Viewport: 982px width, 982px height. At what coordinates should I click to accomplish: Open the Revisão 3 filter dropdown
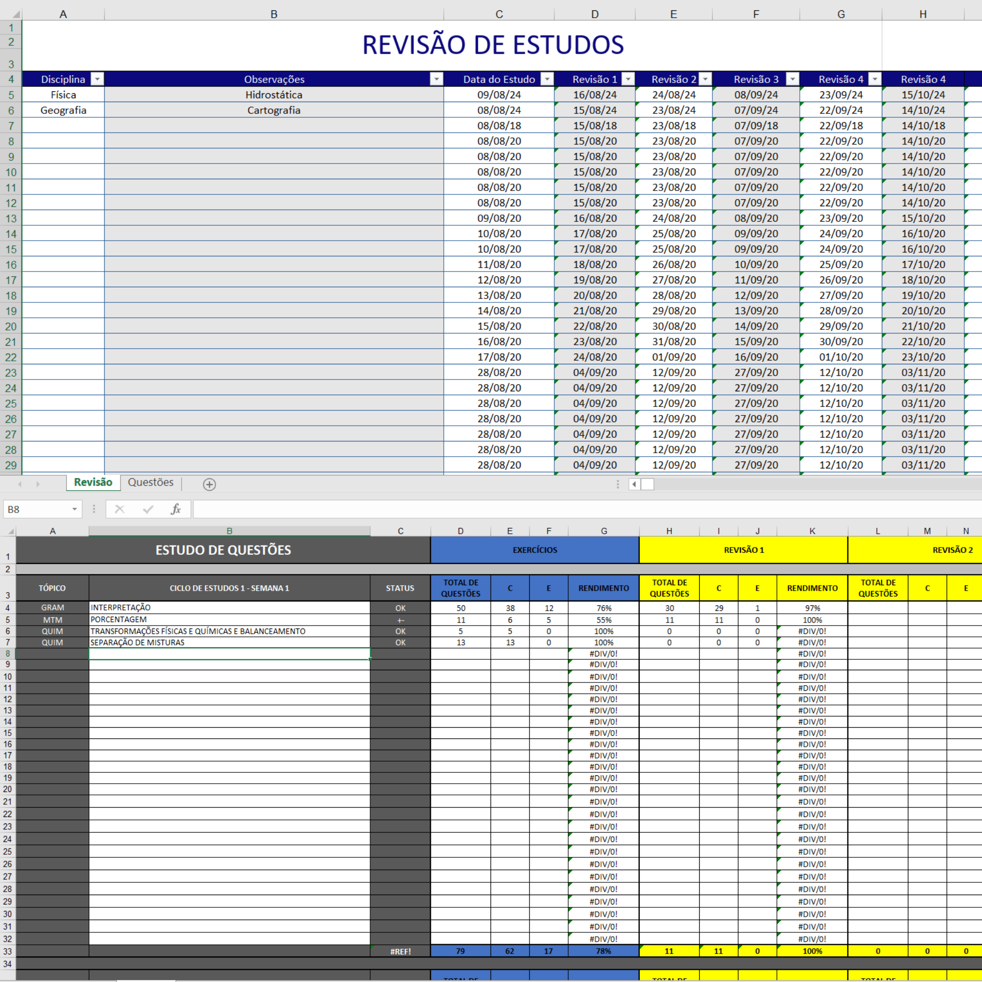coord(792,79)
